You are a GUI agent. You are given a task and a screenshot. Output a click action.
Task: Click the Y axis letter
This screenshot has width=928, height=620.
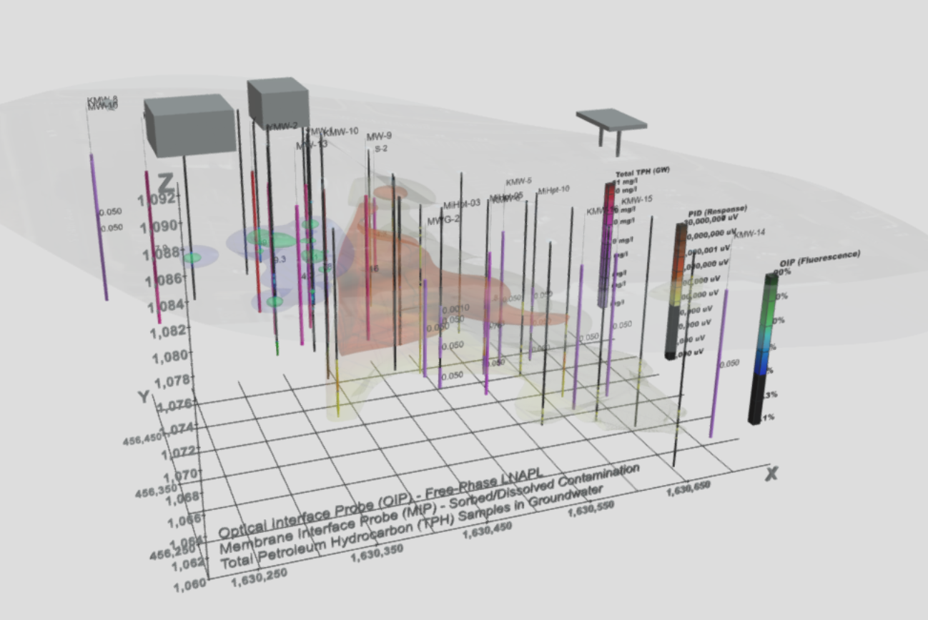point(143,396)
